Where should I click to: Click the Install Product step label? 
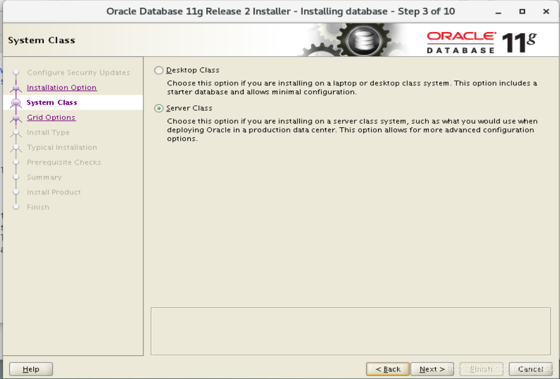(53, 192)
